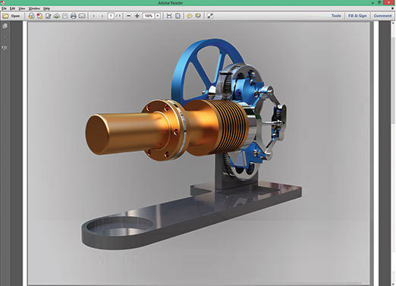Go to next page arrow

point(102,16)
